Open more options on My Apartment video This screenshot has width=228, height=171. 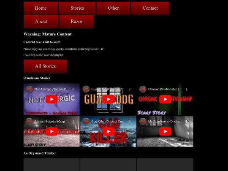(187, 122)
